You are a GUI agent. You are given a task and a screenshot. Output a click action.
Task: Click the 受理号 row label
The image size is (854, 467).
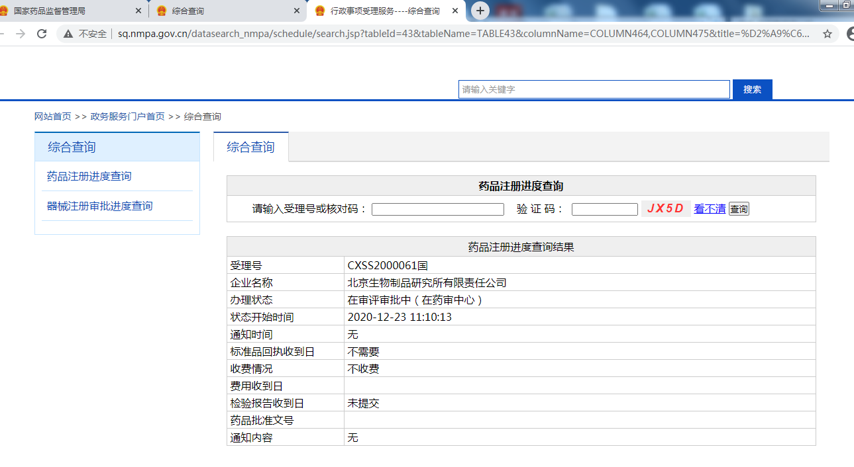pyautogui.click(x=246, y=265)
